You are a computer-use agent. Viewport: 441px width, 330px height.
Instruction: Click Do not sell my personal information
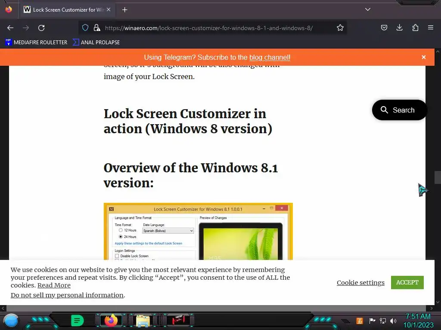[67, 295]
